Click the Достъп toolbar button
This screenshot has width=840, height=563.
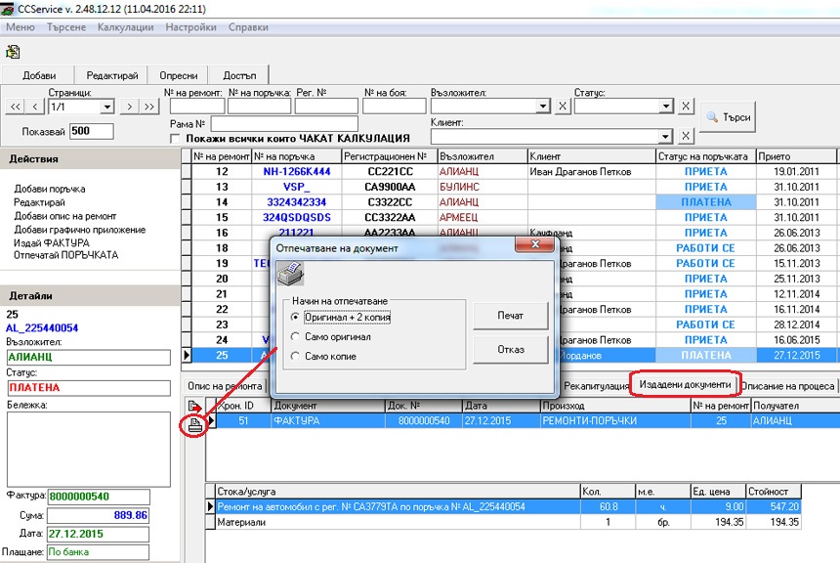point(239,75)
